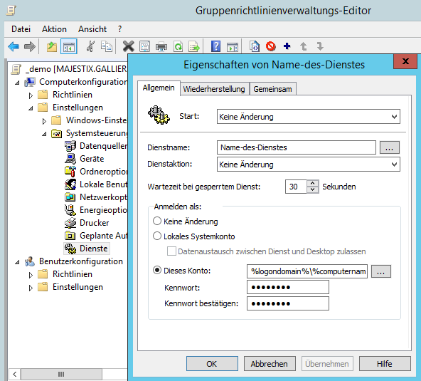Click into the Dienstname text field
Viewport: 421px width, 381px height.
[x=296, y=147]
